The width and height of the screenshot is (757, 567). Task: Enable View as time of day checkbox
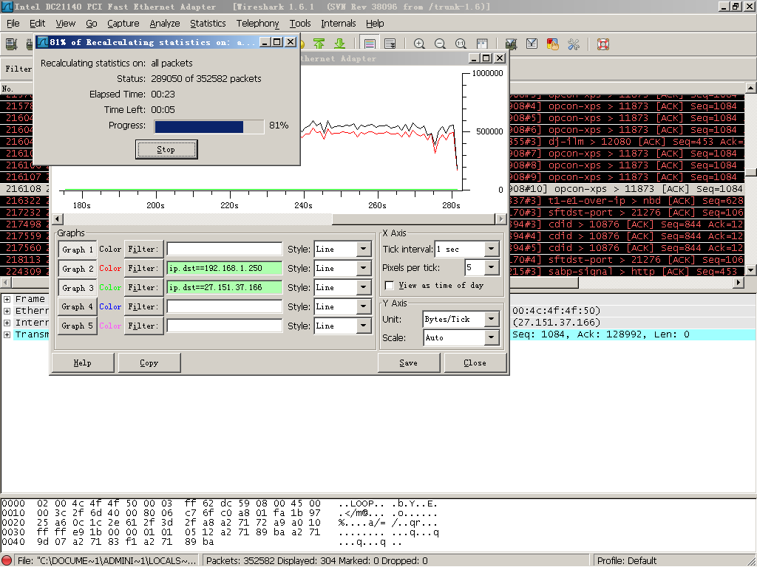click(389, 286)
